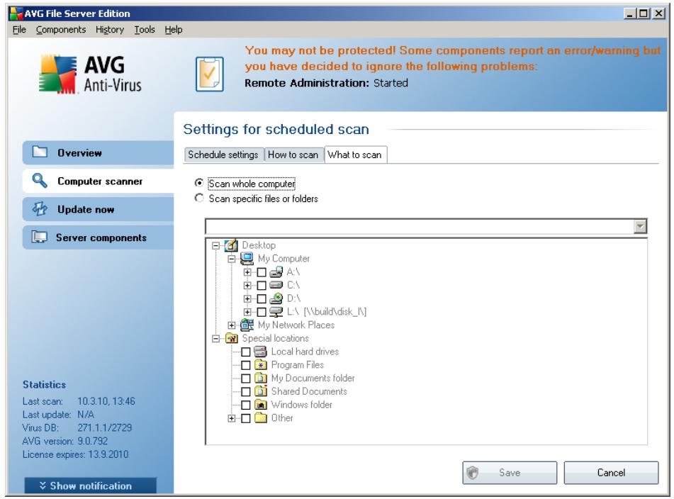Screen dimensions: 674x499
Task: Click the Shared Documents folder icon
Action: [261, 391]
